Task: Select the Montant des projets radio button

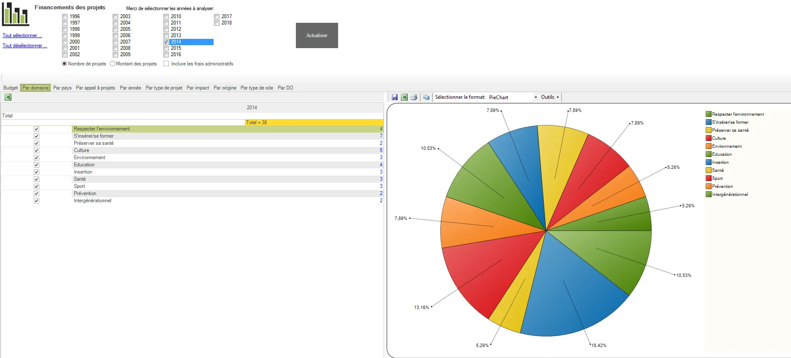Action: pyautogui.click(x=112, y=64)
